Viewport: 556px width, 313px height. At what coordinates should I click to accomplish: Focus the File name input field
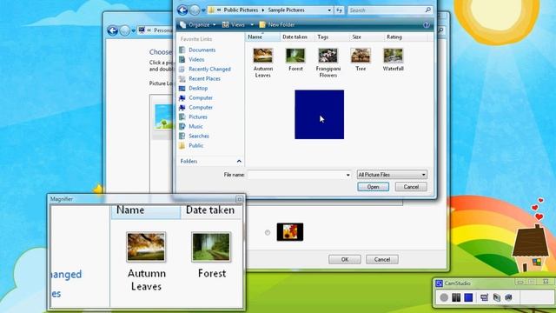(300, 175)
